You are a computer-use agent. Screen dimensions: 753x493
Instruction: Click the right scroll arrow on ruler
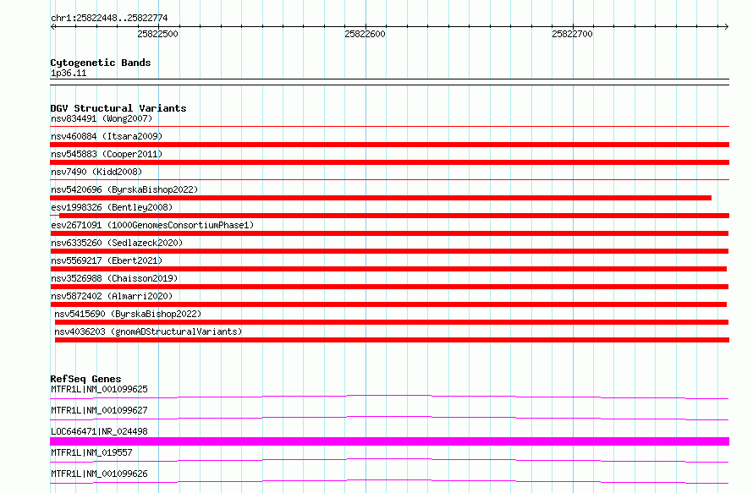[x=726, y=27]
